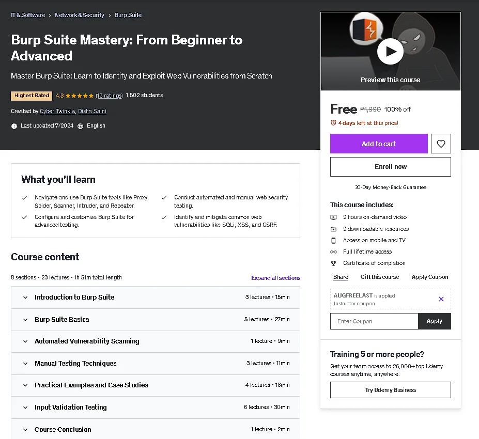Image resolution: width=479 pixels, height=439 pixels.
Task: Play the course preview video
Action: tap(390, 51)
